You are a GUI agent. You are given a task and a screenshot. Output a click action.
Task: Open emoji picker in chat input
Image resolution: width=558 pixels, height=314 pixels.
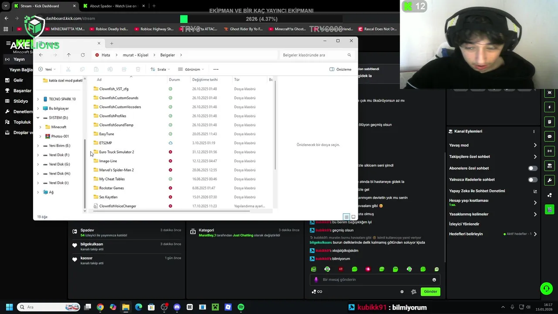tap(434, 280)
